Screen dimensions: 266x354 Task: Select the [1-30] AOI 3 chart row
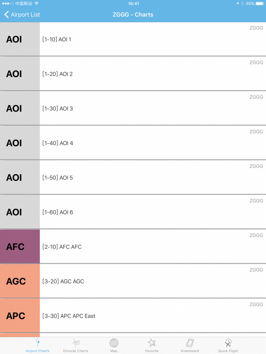point(133,108)
